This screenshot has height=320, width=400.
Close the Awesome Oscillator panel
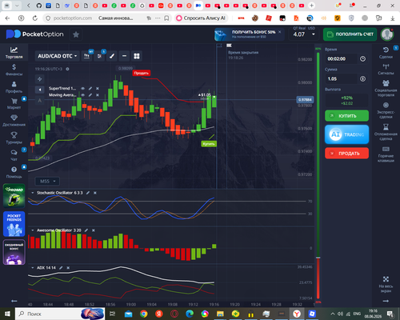(94, 230)
